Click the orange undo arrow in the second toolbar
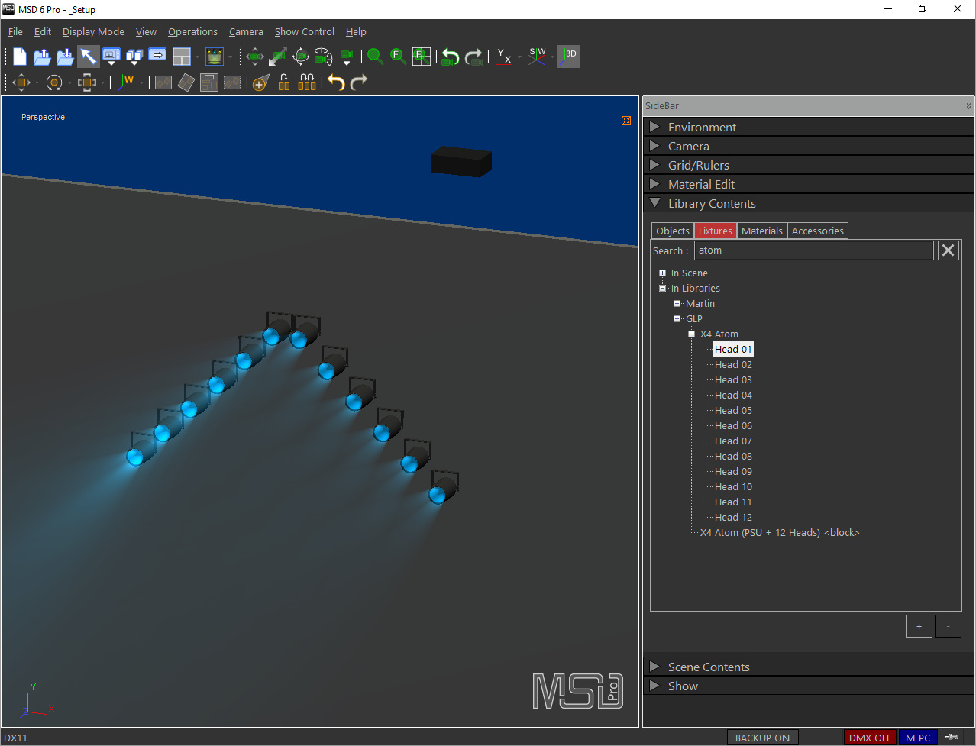The image size is (976, 746). click(336, 82)
